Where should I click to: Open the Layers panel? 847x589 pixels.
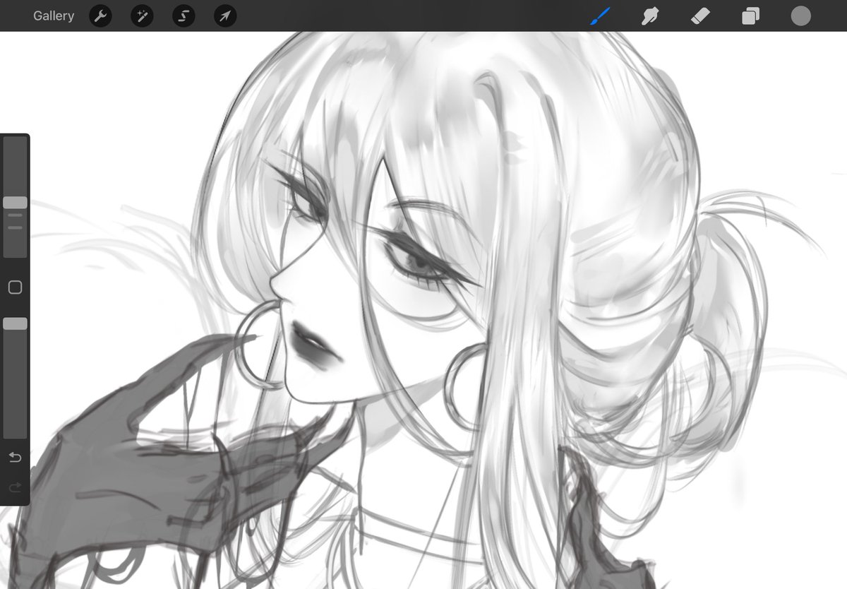(750, 16)
